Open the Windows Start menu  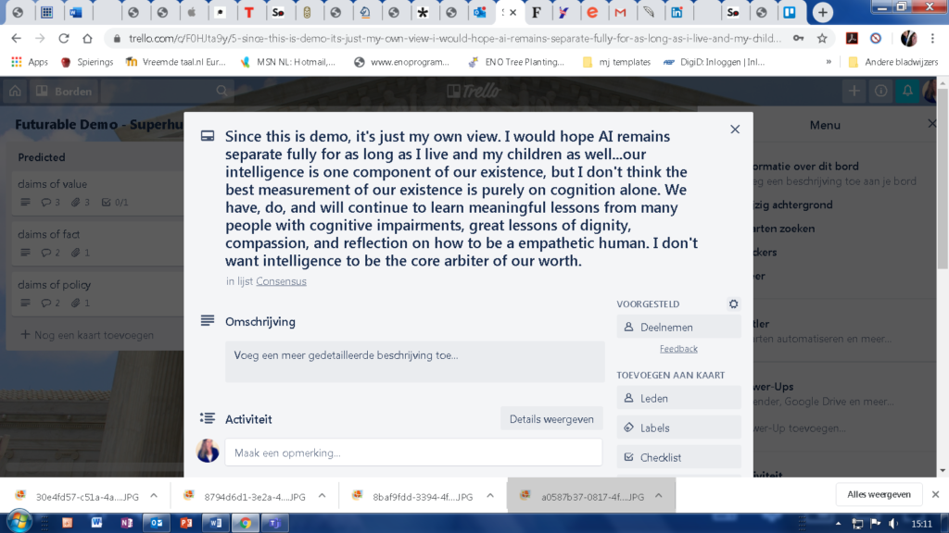coord(19,522)
